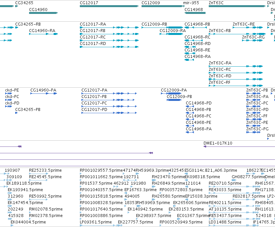Click EST RP003520949.5prime
Viewport: 275px width, 227px height.
pyautogui.click(x=181, y=222)
